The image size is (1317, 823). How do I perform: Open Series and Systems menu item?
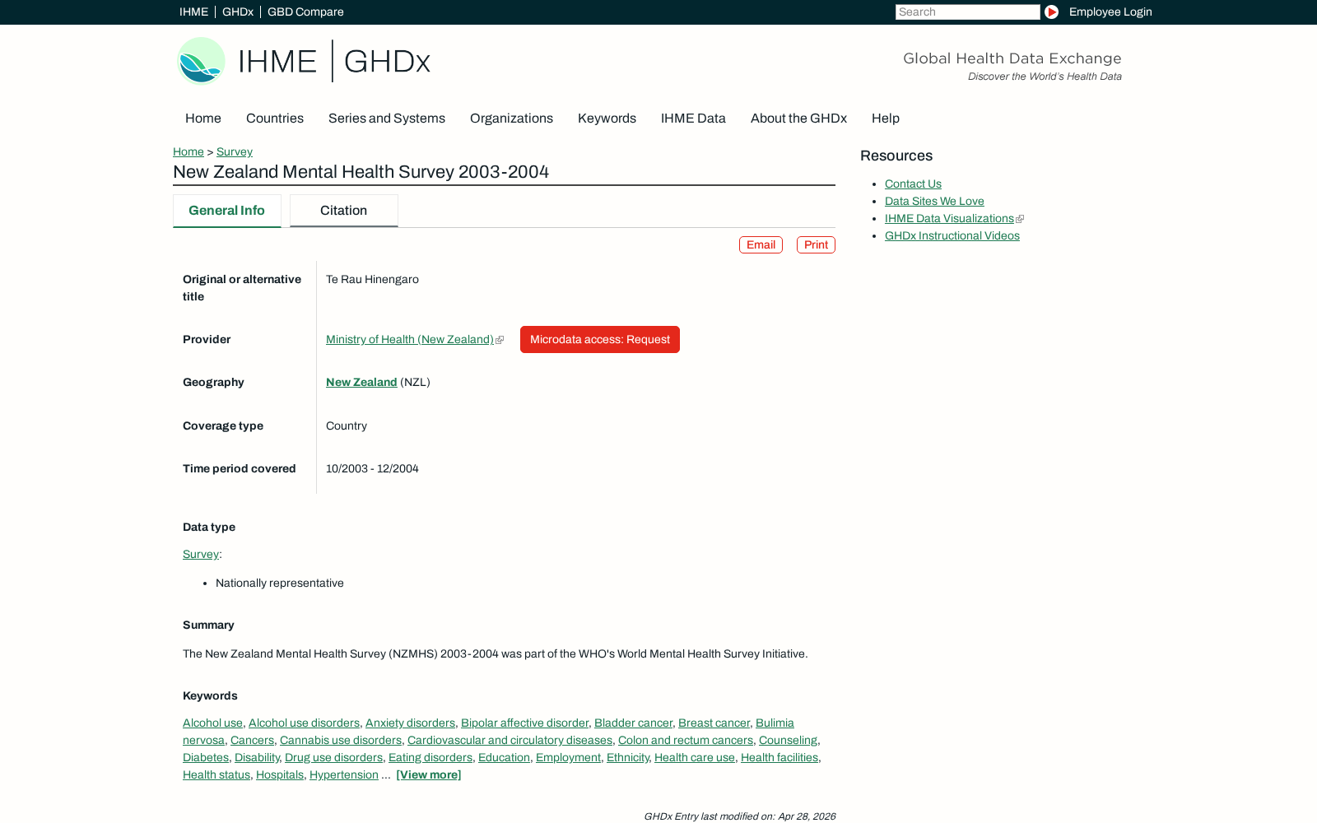[x=387, y=119]
